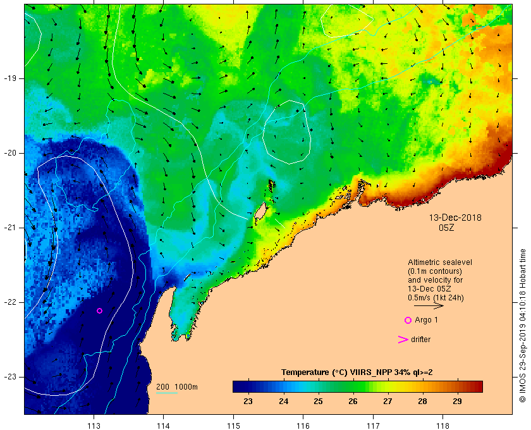The image size is (531, 430).
Task: Click the 116 longitude axis label
Action: [303, 425]
